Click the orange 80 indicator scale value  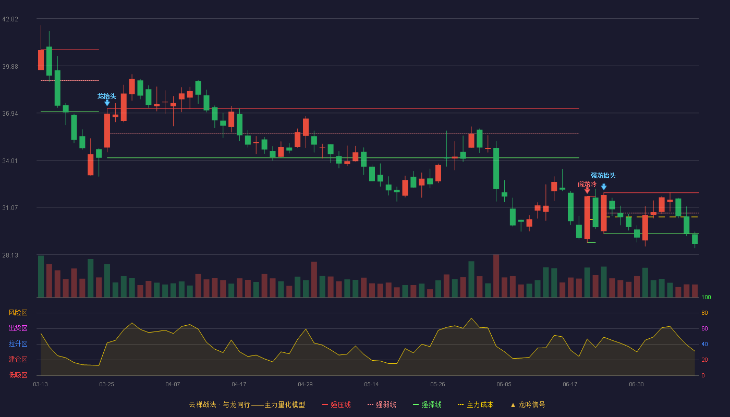[x=704, y=313]
